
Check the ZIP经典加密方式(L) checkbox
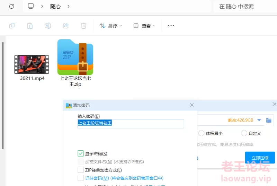click(x=81, y=170)
